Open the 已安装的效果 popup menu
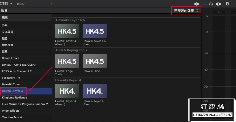Screen dimensions: 236x122 186,11
